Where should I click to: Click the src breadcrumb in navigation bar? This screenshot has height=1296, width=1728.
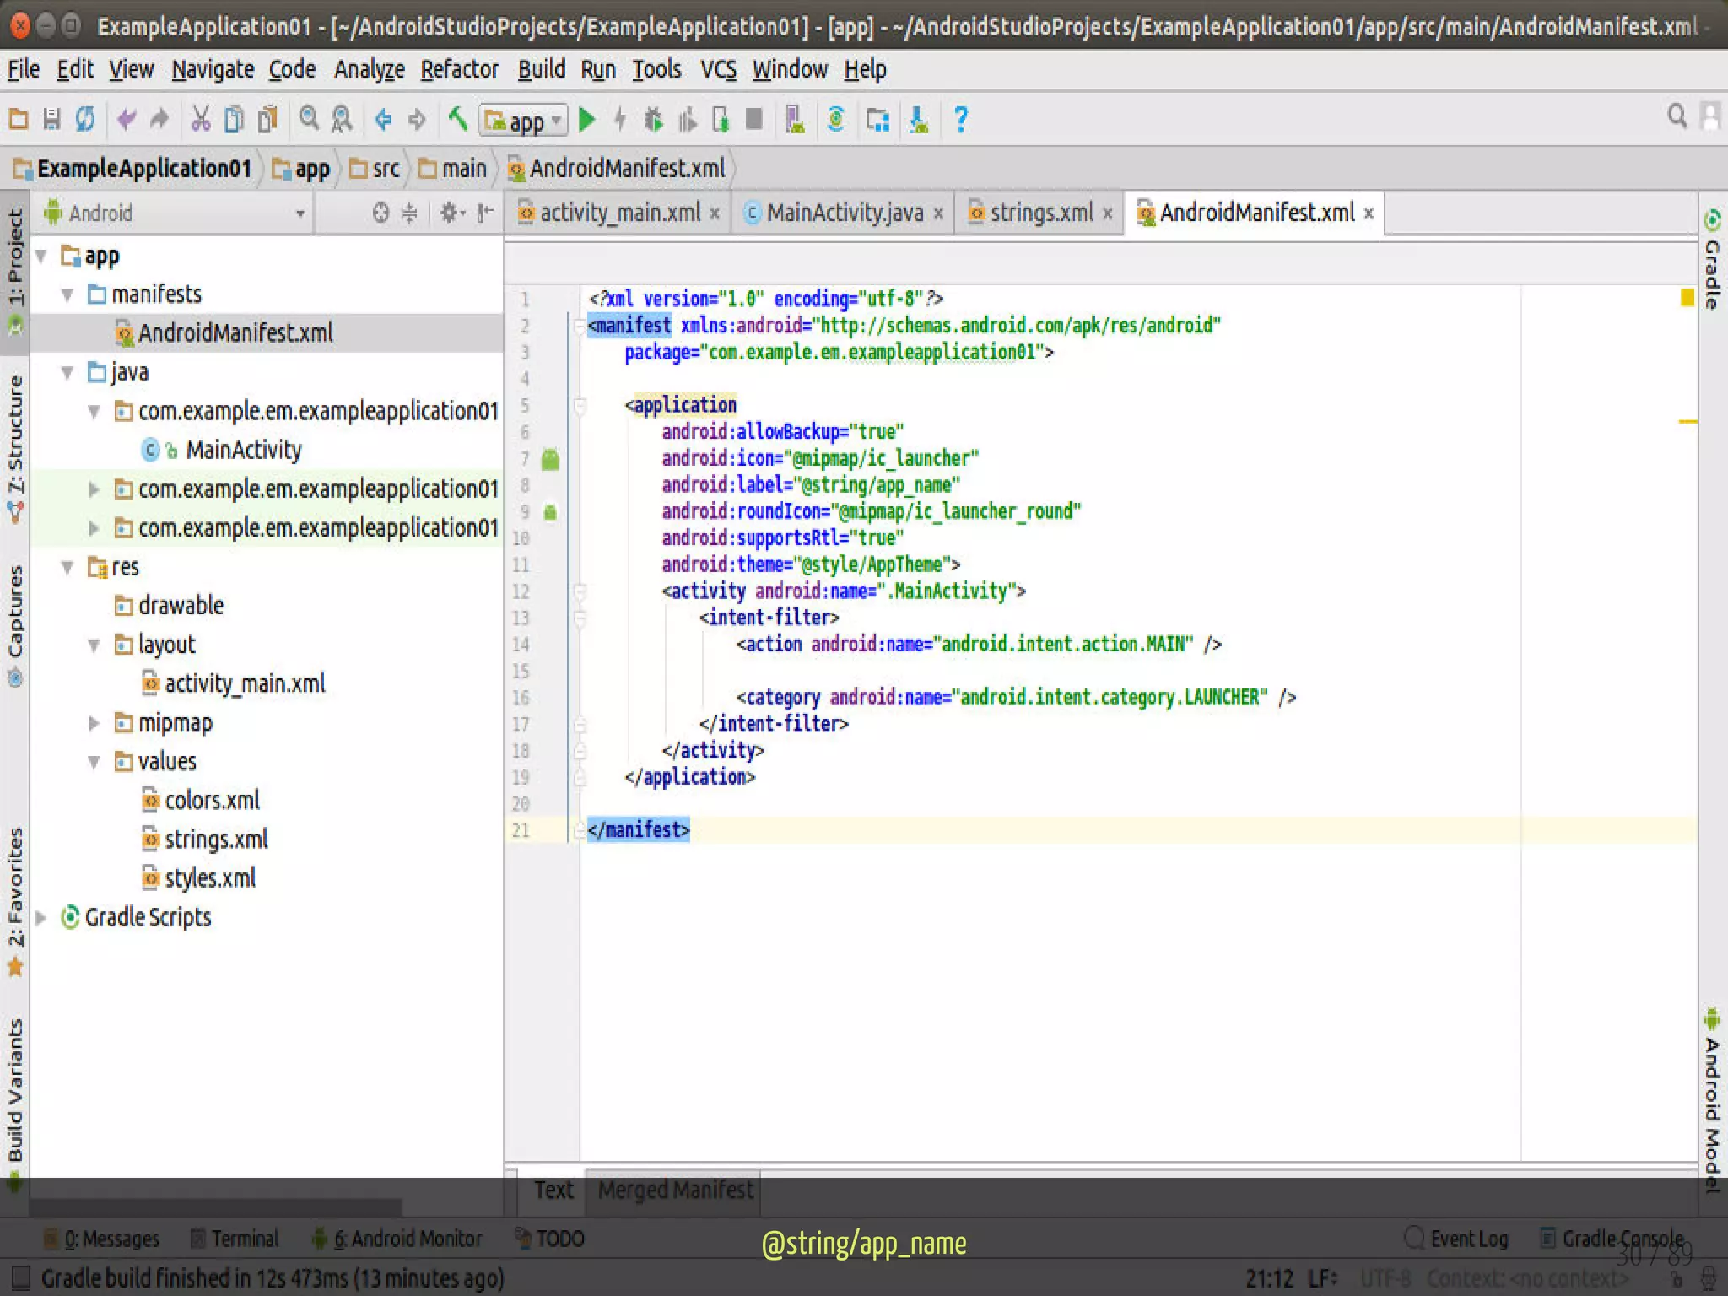(x=375, y=169)
